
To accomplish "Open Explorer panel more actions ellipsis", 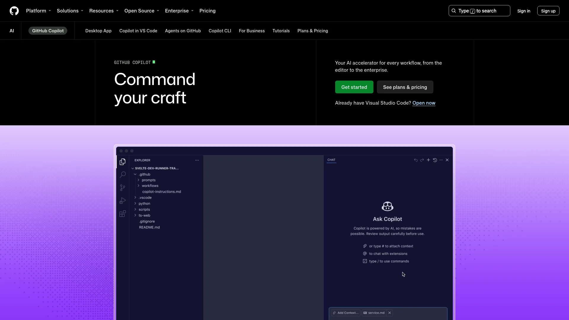I will coord(197,160).
